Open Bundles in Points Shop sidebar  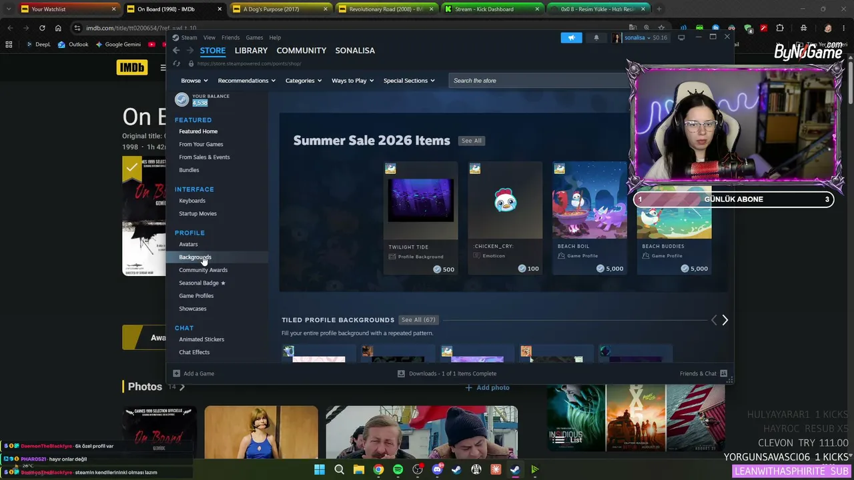(x=189, y=170)
